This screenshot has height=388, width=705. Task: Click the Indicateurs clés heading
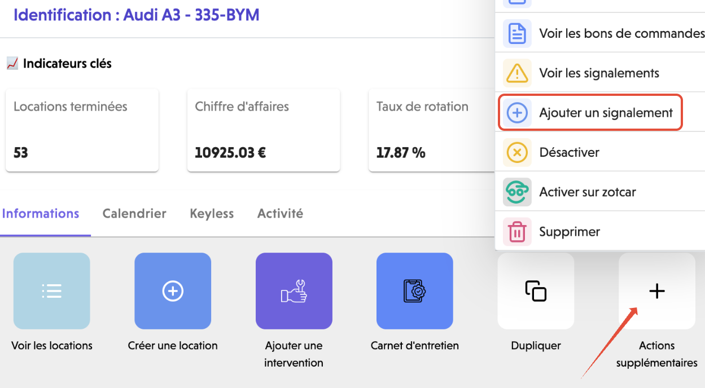click(67, 64)
